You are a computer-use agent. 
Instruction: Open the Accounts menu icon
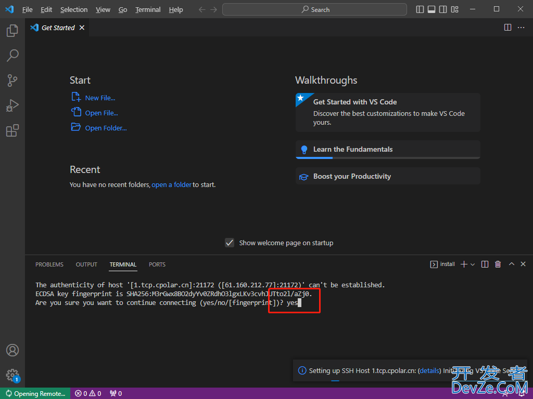point(12,350)
